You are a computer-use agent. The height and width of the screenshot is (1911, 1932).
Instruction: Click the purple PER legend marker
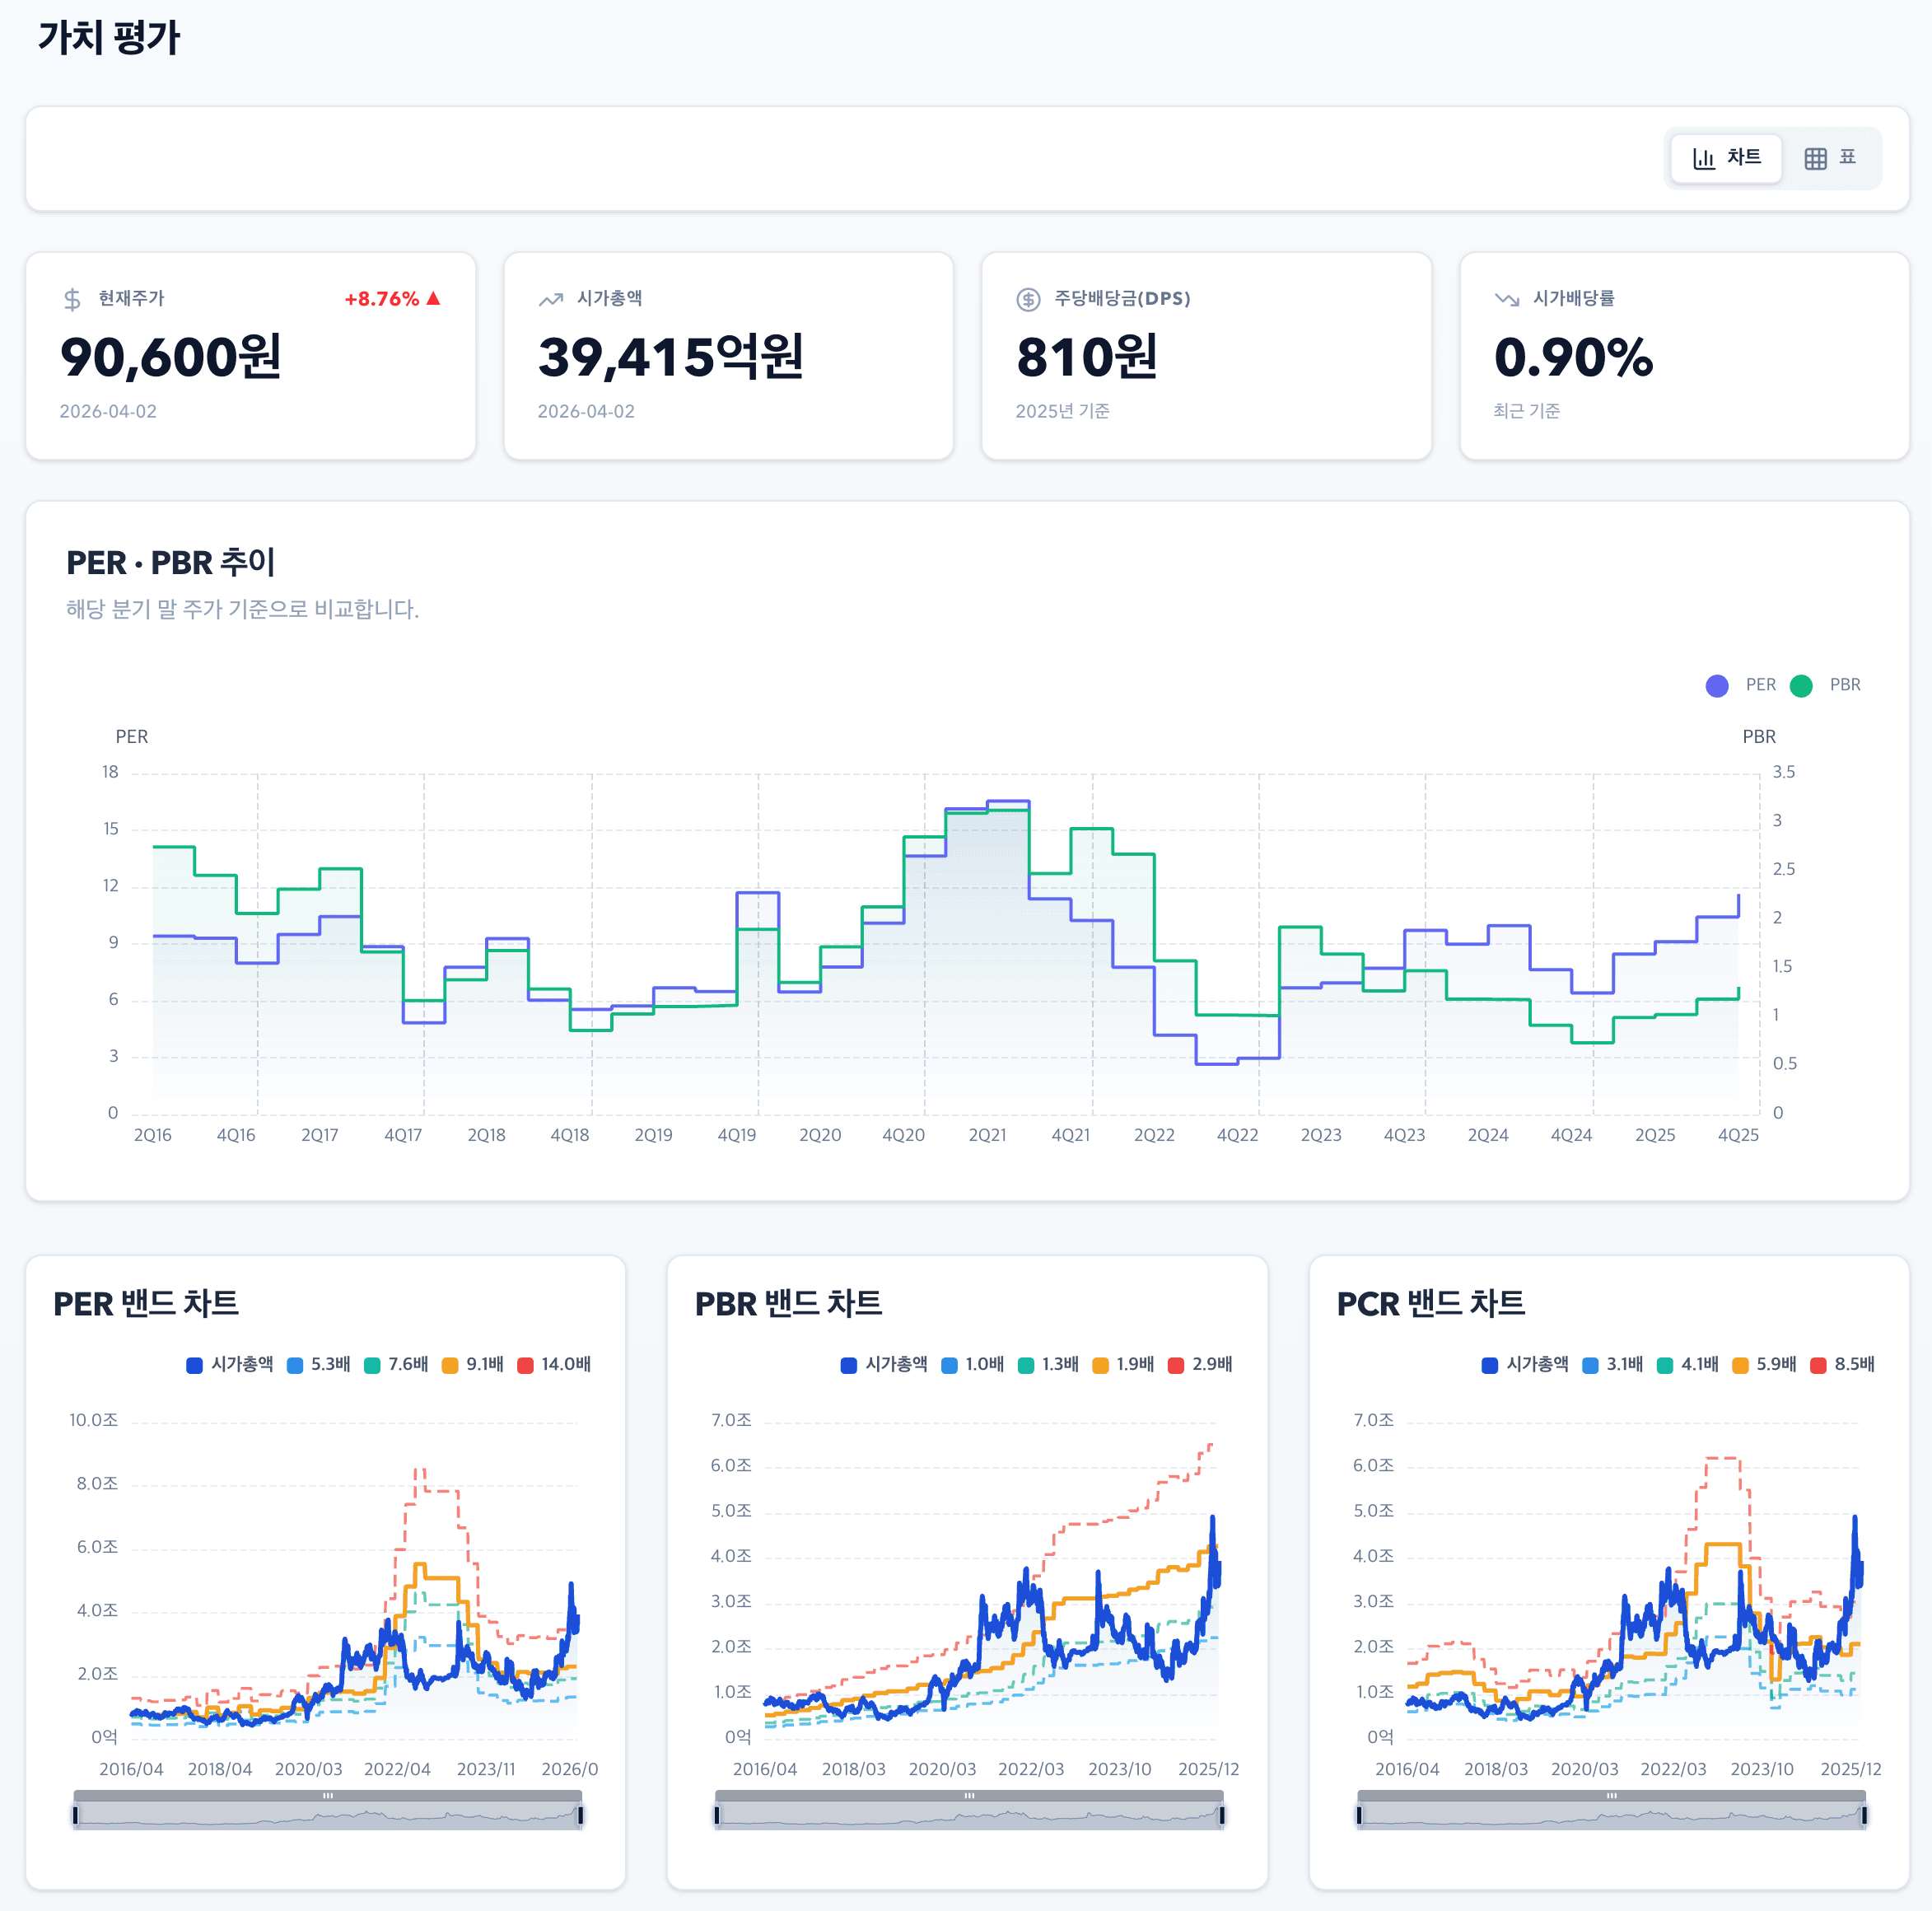tap(1716, 684)
